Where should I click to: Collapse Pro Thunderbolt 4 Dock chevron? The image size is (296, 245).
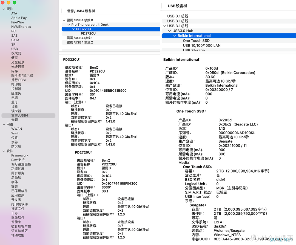pyautogui.click(x=69, y=25)
